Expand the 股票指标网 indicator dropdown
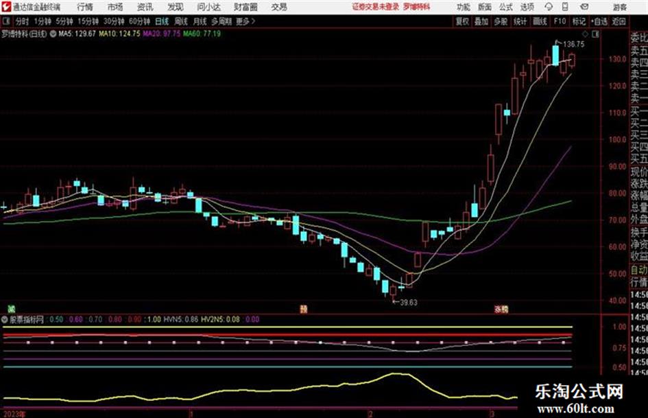Viewport: 648px width, 418px height. click(5, 319)
